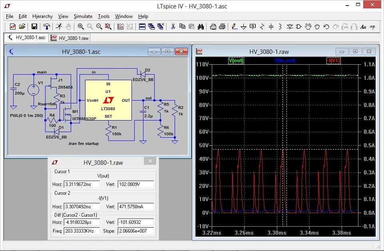
Task: Open the Hierarchy menu
Action: click(x=42, y=16)
